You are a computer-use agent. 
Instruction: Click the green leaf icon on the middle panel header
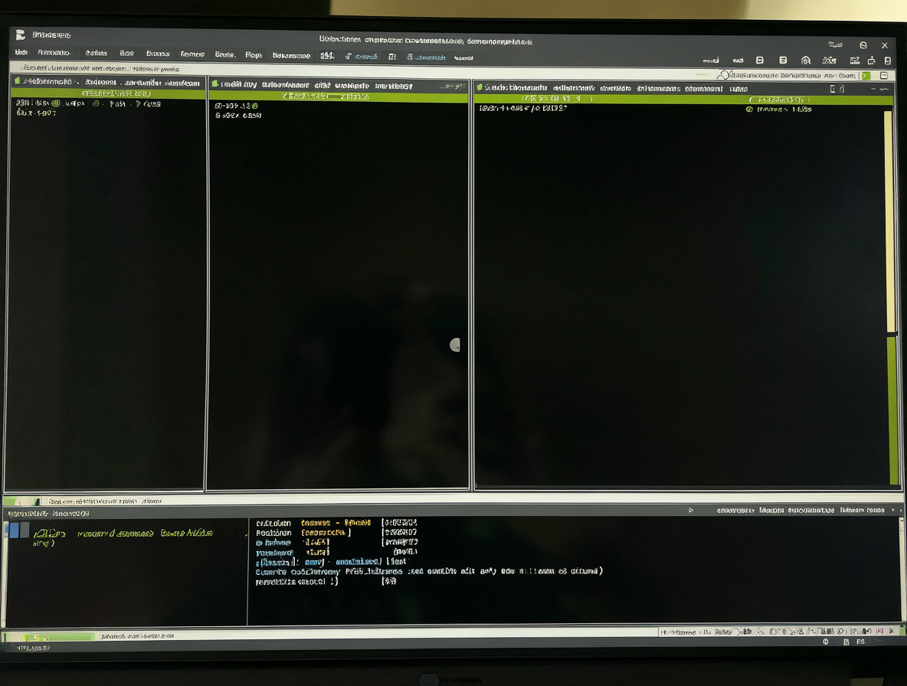214,83
